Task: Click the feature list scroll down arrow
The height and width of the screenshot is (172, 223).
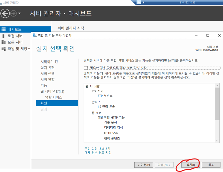Action: (217, 141)
